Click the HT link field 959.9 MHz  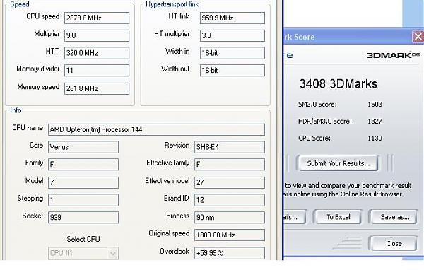(x=232, y=18)
